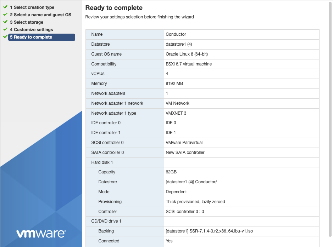
Task: Click the IDE 0 value
Action: pyautogui.click(x=171, y=123)
